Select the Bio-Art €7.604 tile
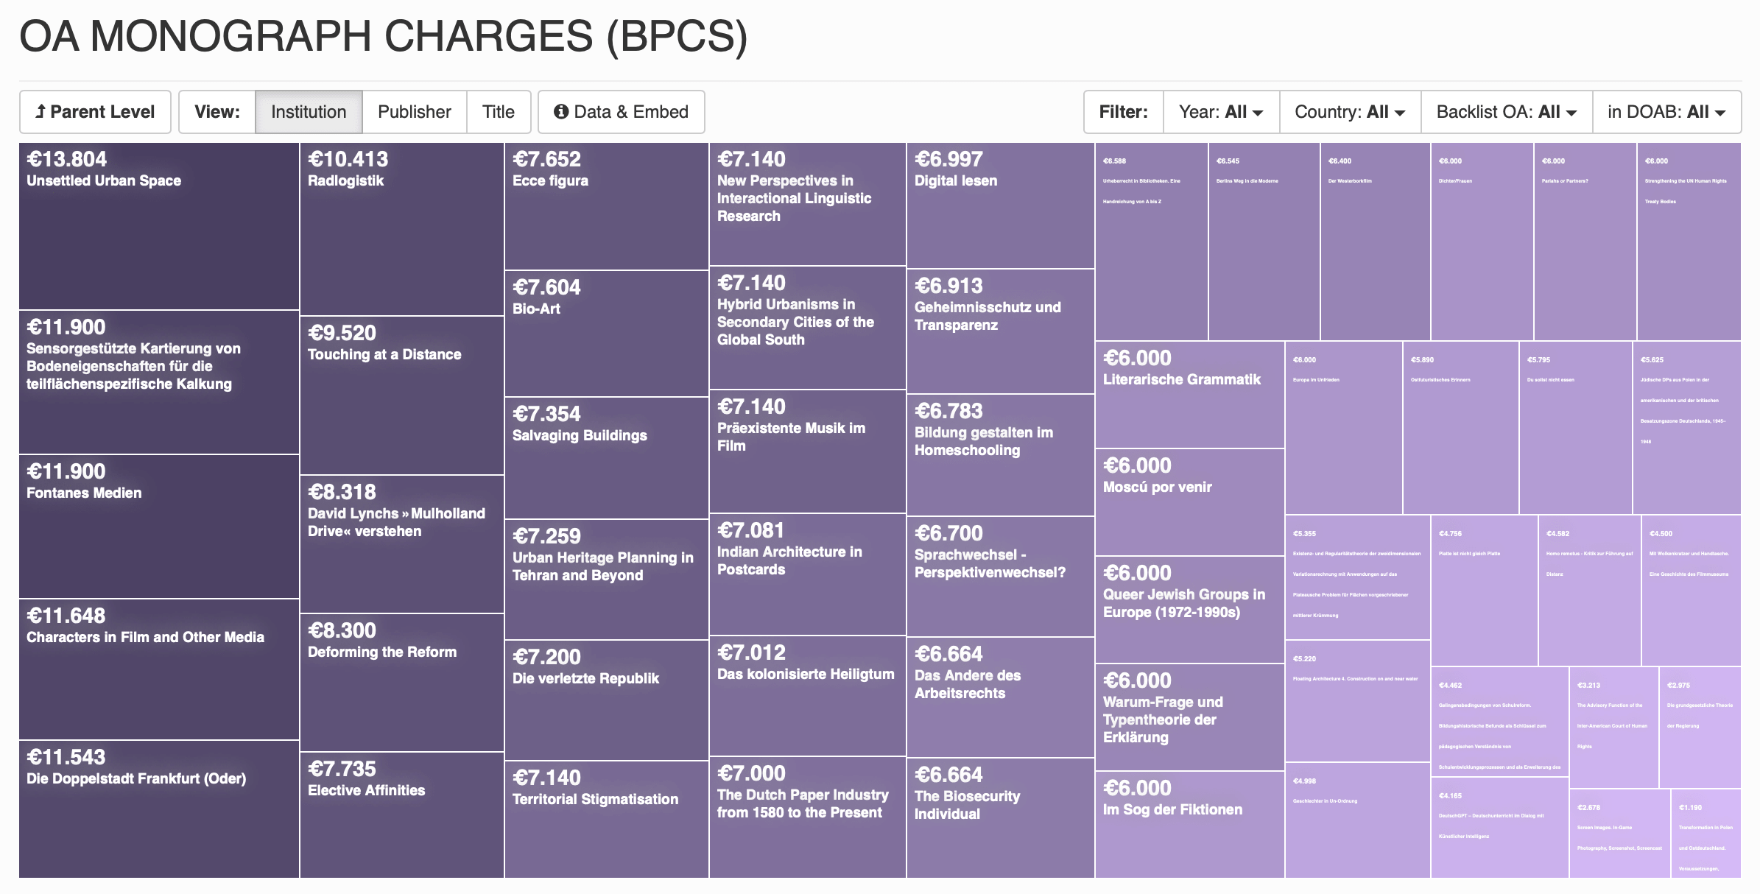This screenshot has width=1760, height=894. coord(606,334)
